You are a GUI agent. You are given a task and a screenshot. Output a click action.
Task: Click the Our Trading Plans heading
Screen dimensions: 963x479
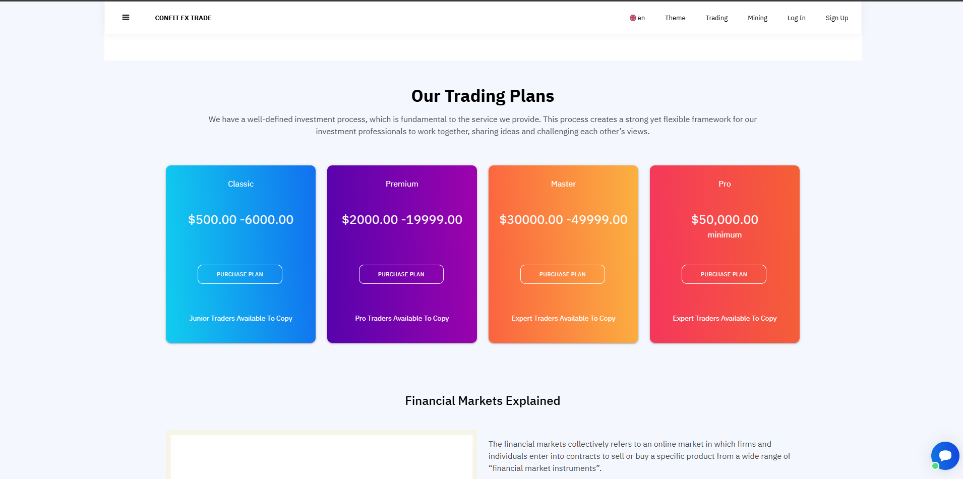(483, 96)
